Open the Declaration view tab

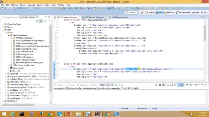click(83, 85)
